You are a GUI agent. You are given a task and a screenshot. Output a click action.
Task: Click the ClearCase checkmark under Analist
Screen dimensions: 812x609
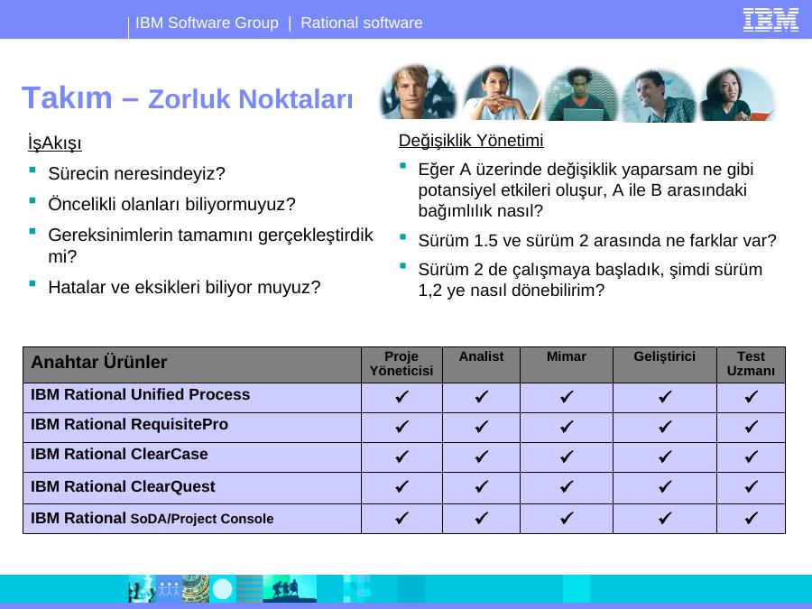[482, 457]
